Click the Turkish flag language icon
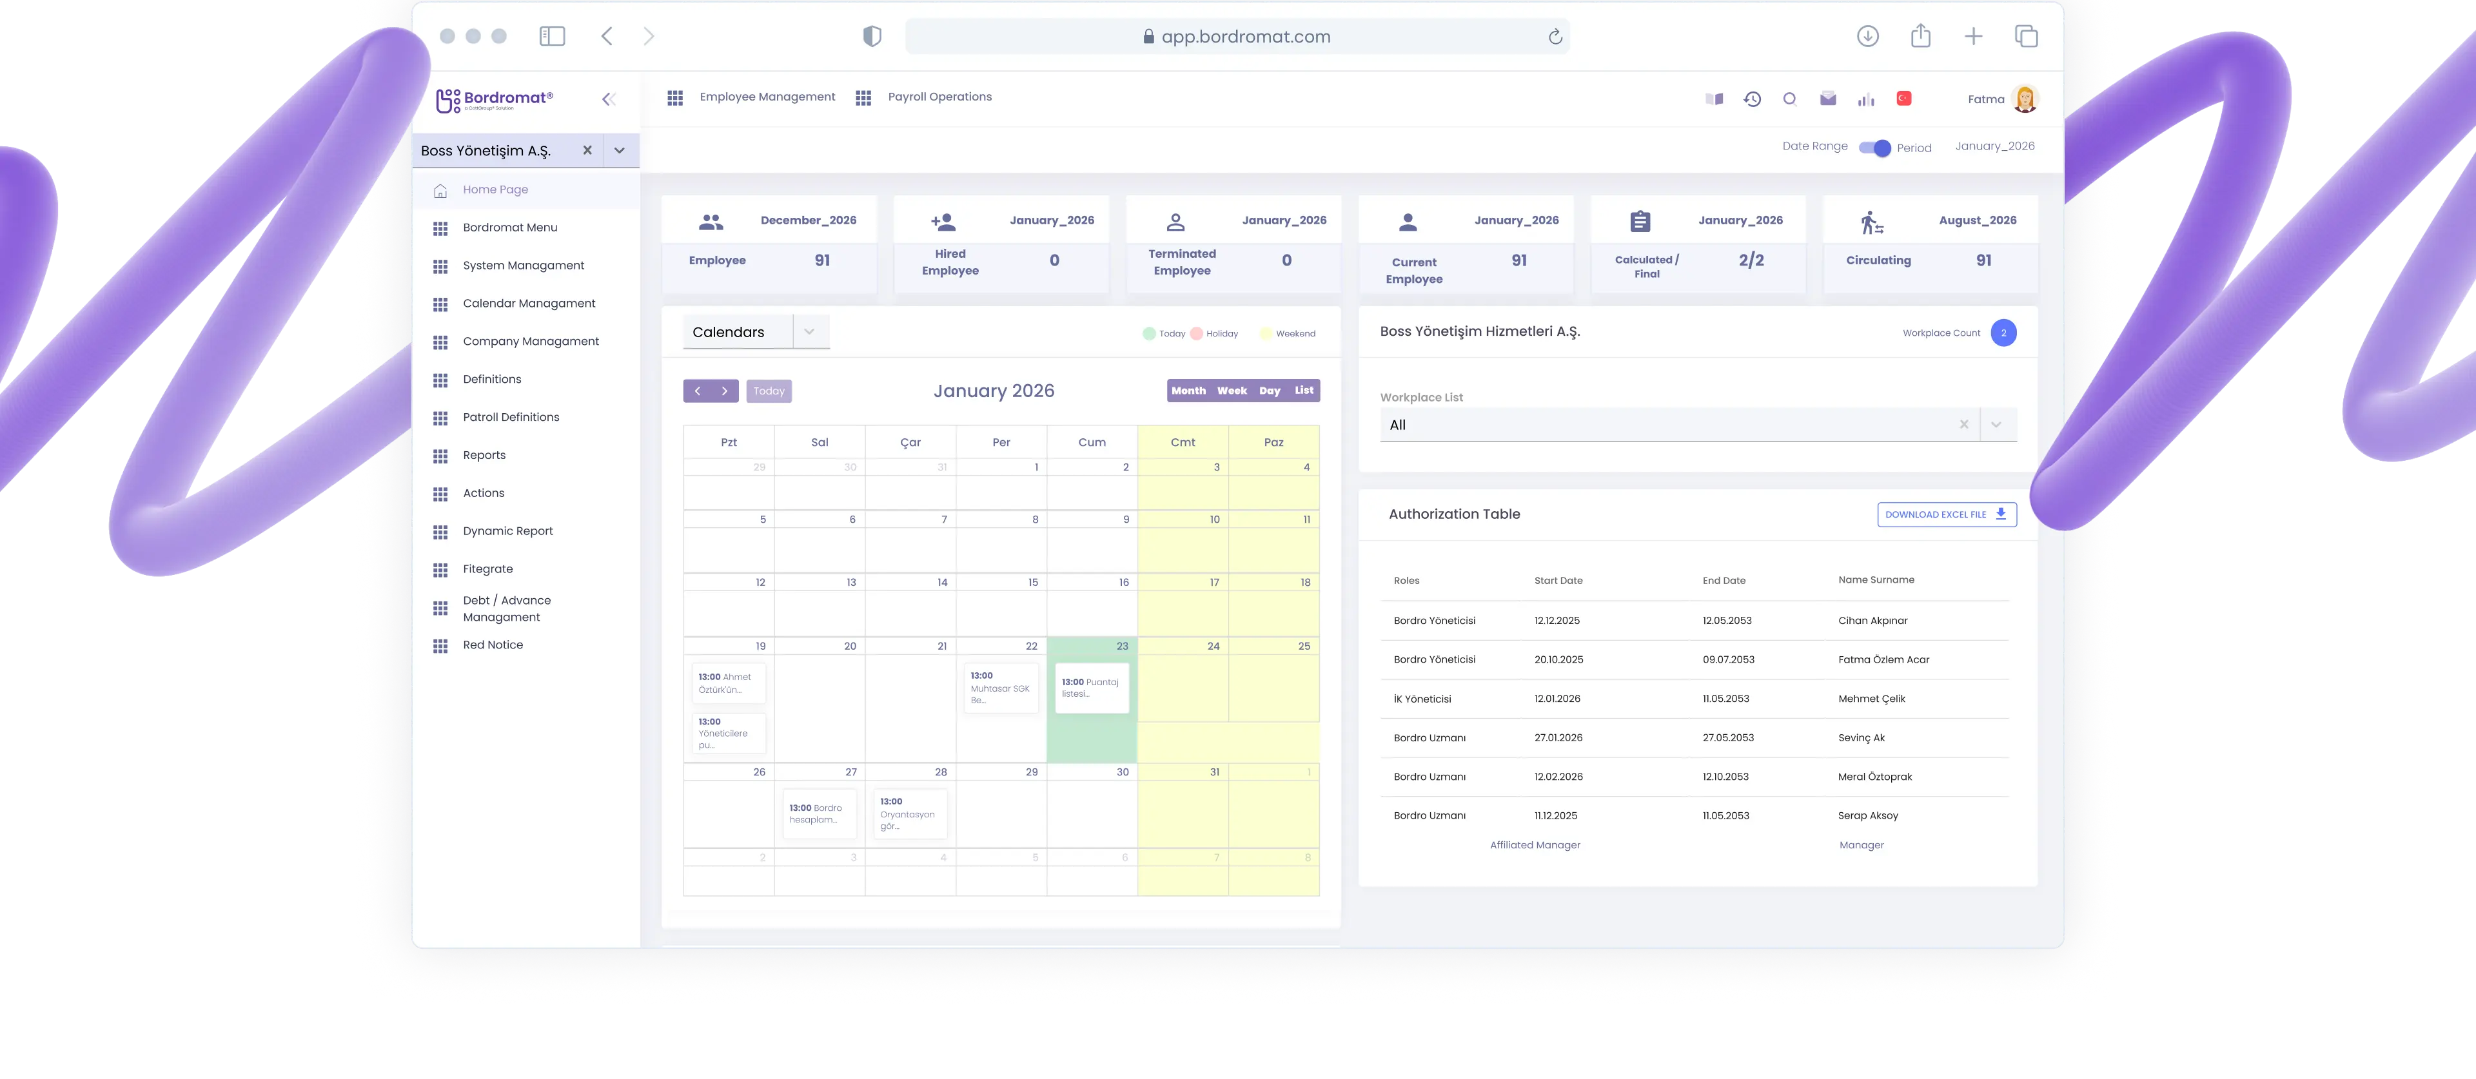Screen dimensions: 2476x1079 [1904, 98]
